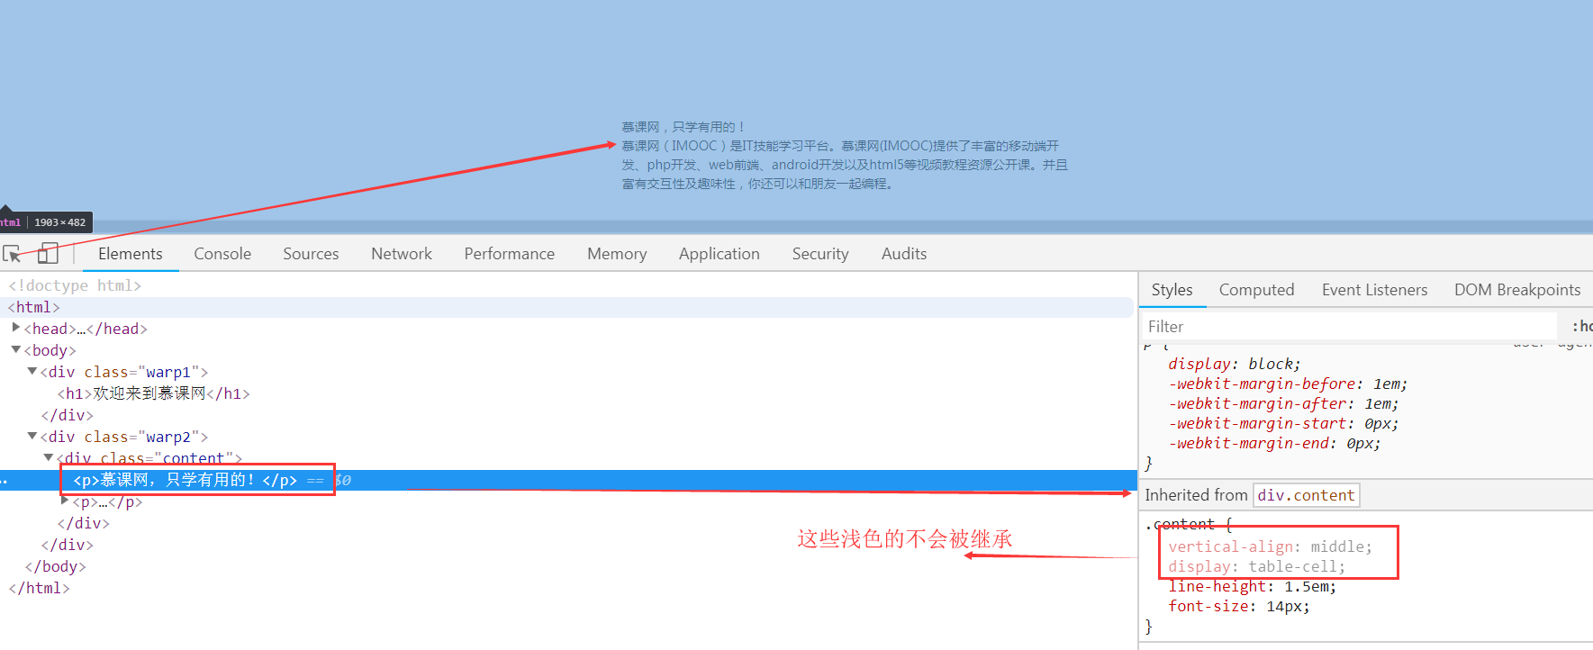The width and height of the screenshot is (1593, 650).
Task: Select the closing body tag row
Action: click(x=56, y=566)
